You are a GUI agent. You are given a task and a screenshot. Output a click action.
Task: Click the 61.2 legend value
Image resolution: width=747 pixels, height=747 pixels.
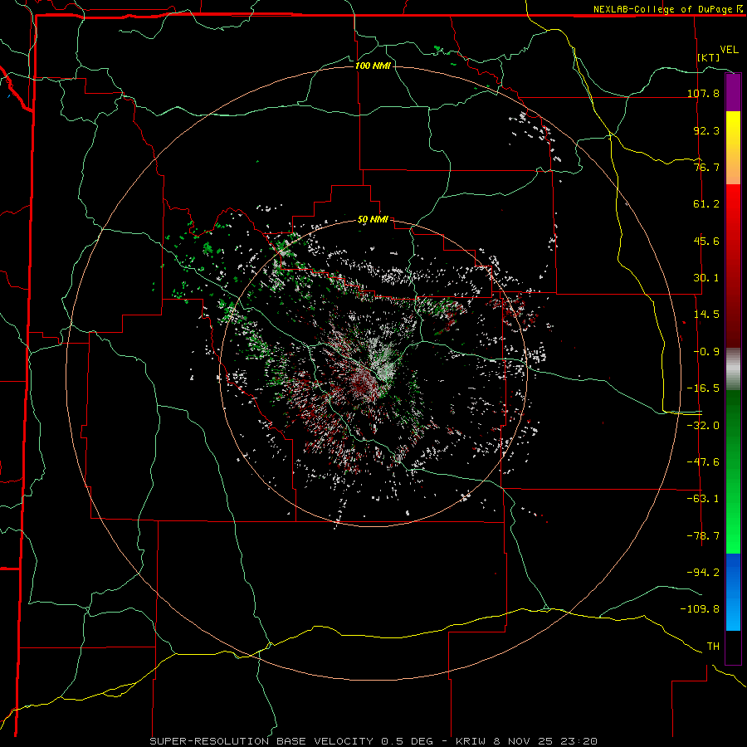pos(706,204)
